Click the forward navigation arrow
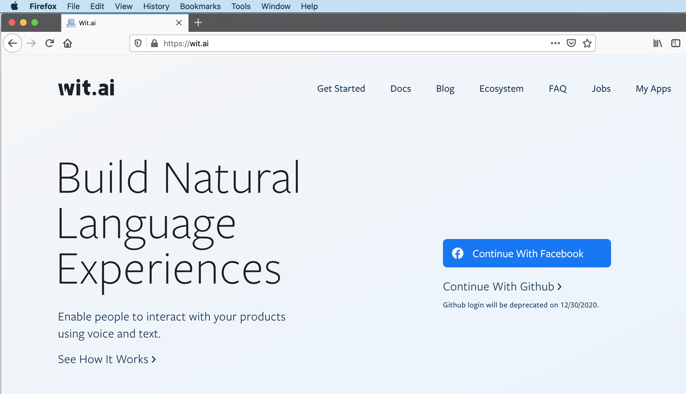 coord(31,43)
